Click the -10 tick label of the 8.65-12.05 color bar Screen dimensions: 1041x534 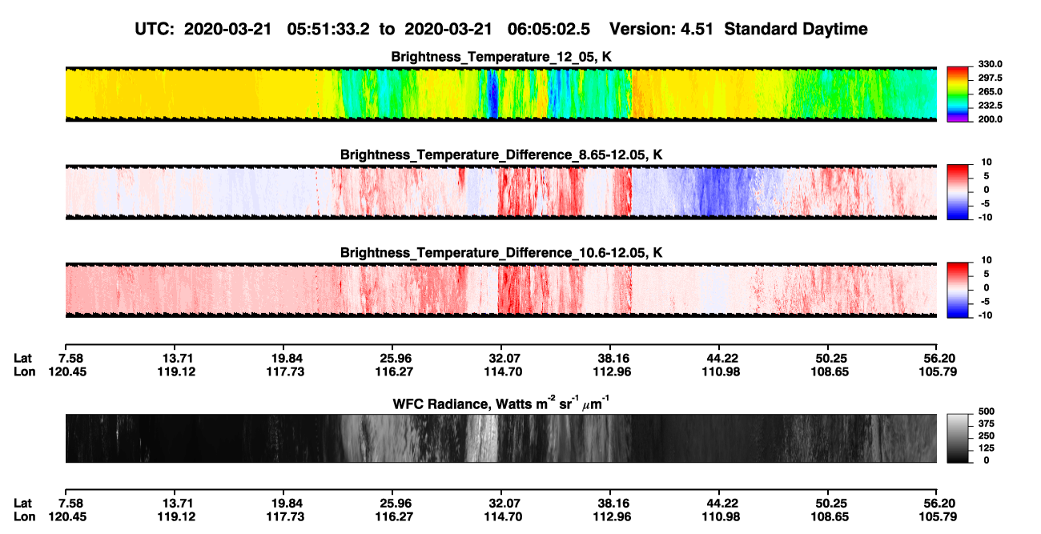[985, 217]
